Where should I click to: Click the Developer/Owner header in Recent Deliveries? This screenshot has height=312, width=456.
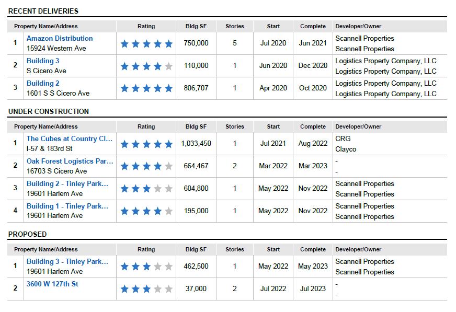[358, 26]
